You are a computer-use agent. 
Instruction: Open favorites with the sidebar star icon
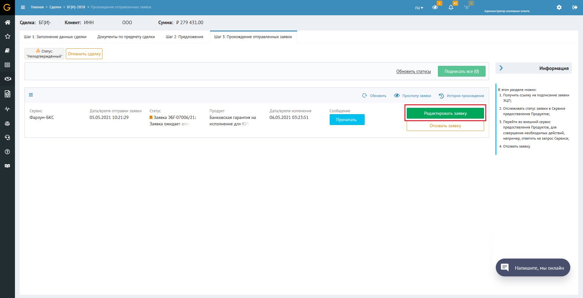7,36
